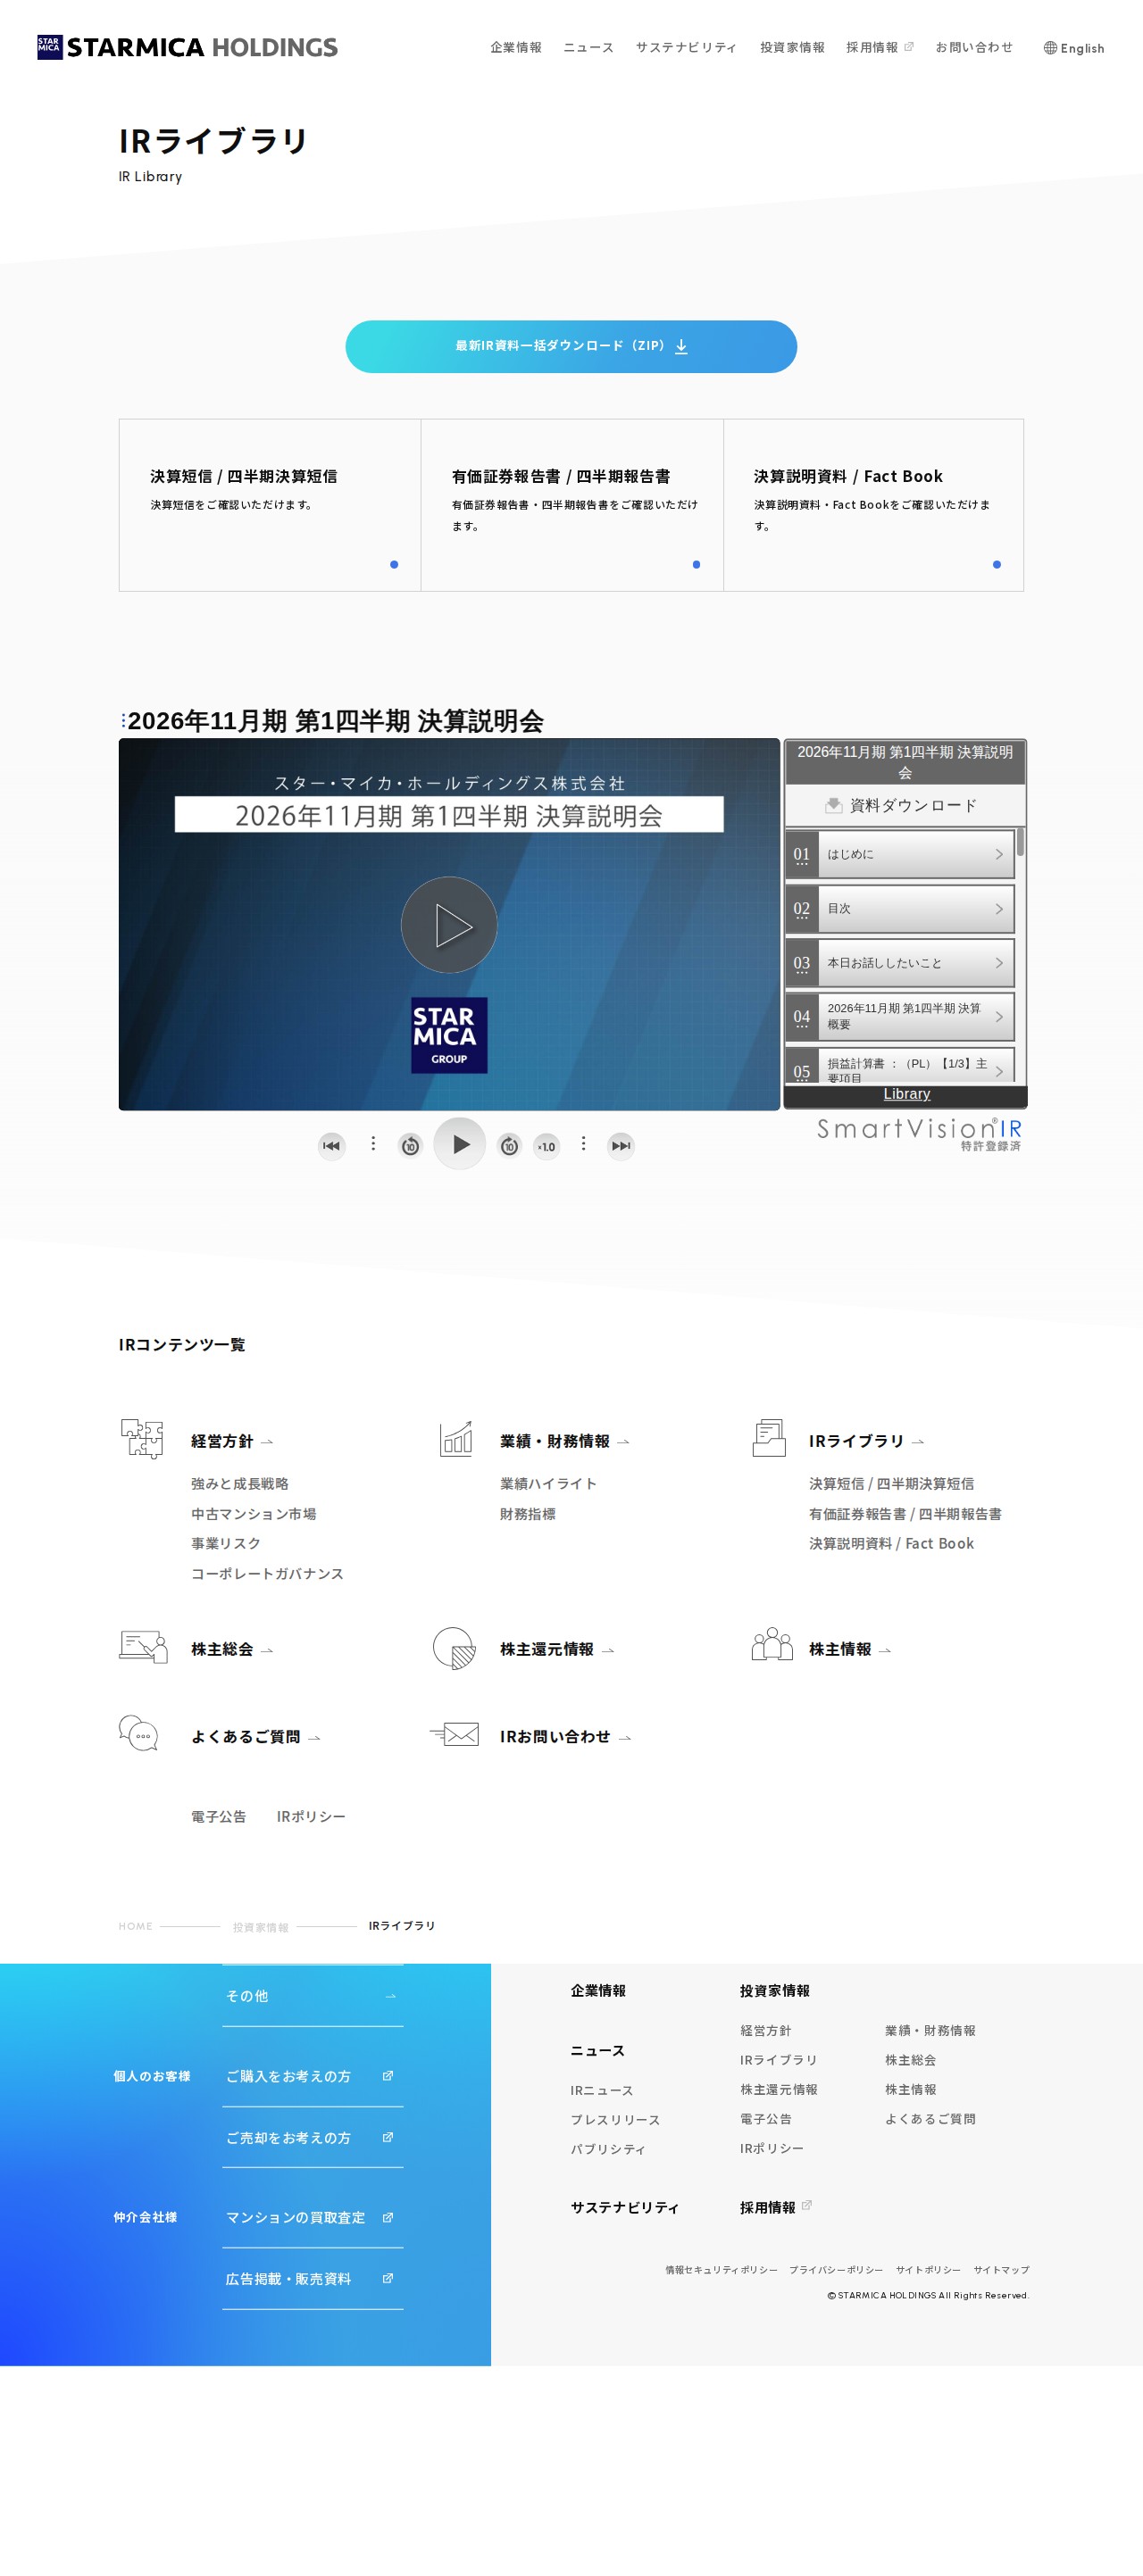1143x2576 pixels.
Task: Open 財務指標 link
Action: 528,1514
